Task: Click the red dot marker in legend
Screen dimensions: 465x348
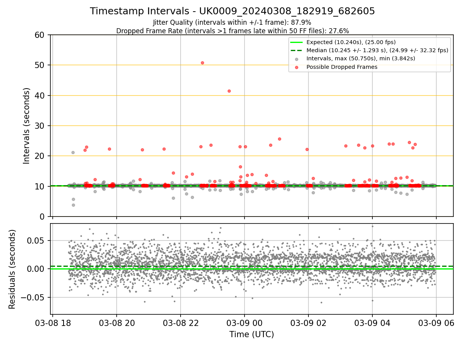Action: (x=296, y=67)
